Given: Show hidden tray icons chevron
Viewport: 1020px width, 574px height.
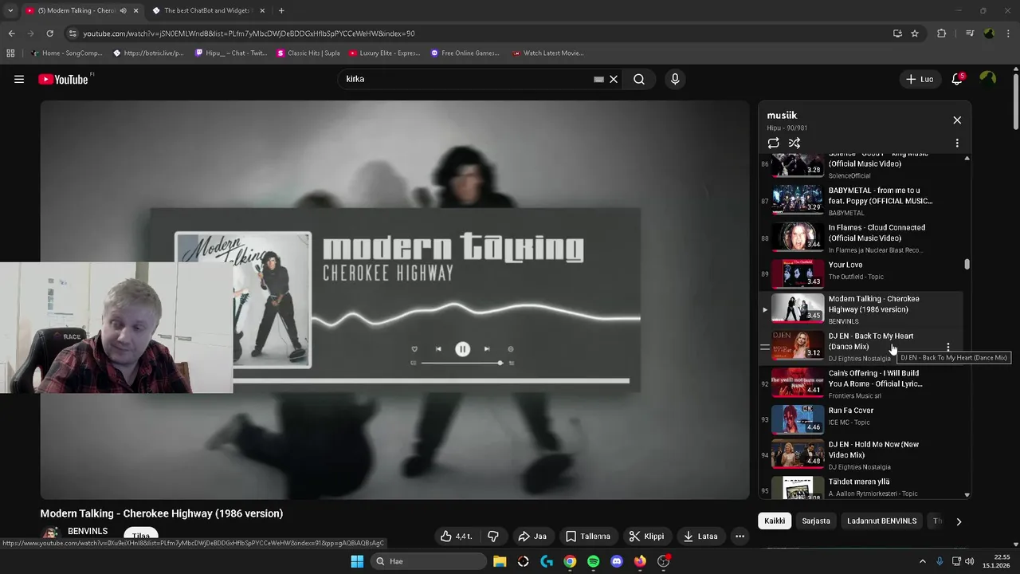Looking at the screenshot, I should pos(923,561).
